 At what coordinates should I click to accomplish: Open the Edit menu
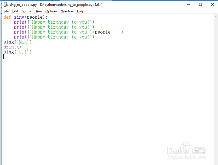pos(15,11)
